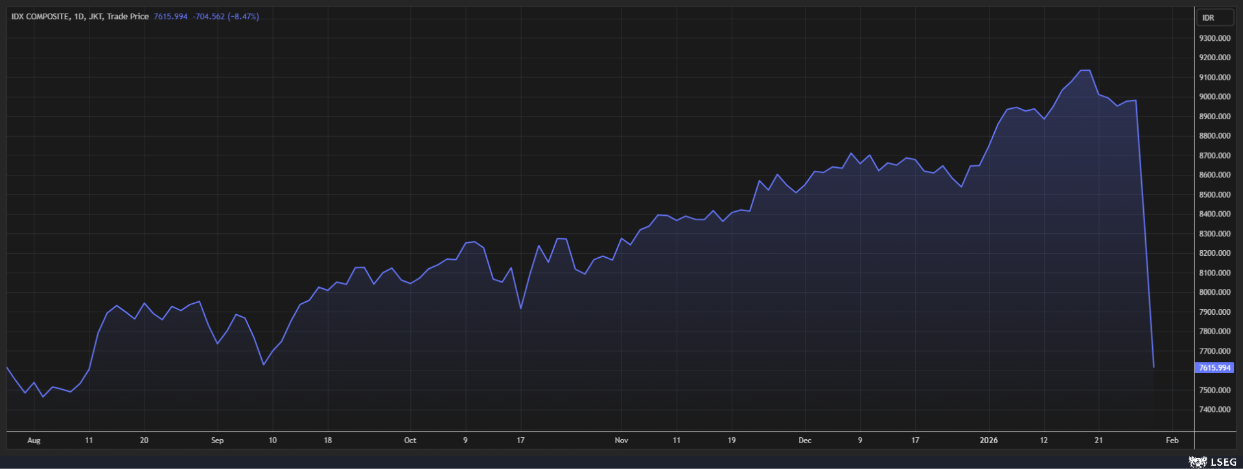Click the Feb label on the time axis
Screen dimensions: 1243x469
(x=1172, y=440)
